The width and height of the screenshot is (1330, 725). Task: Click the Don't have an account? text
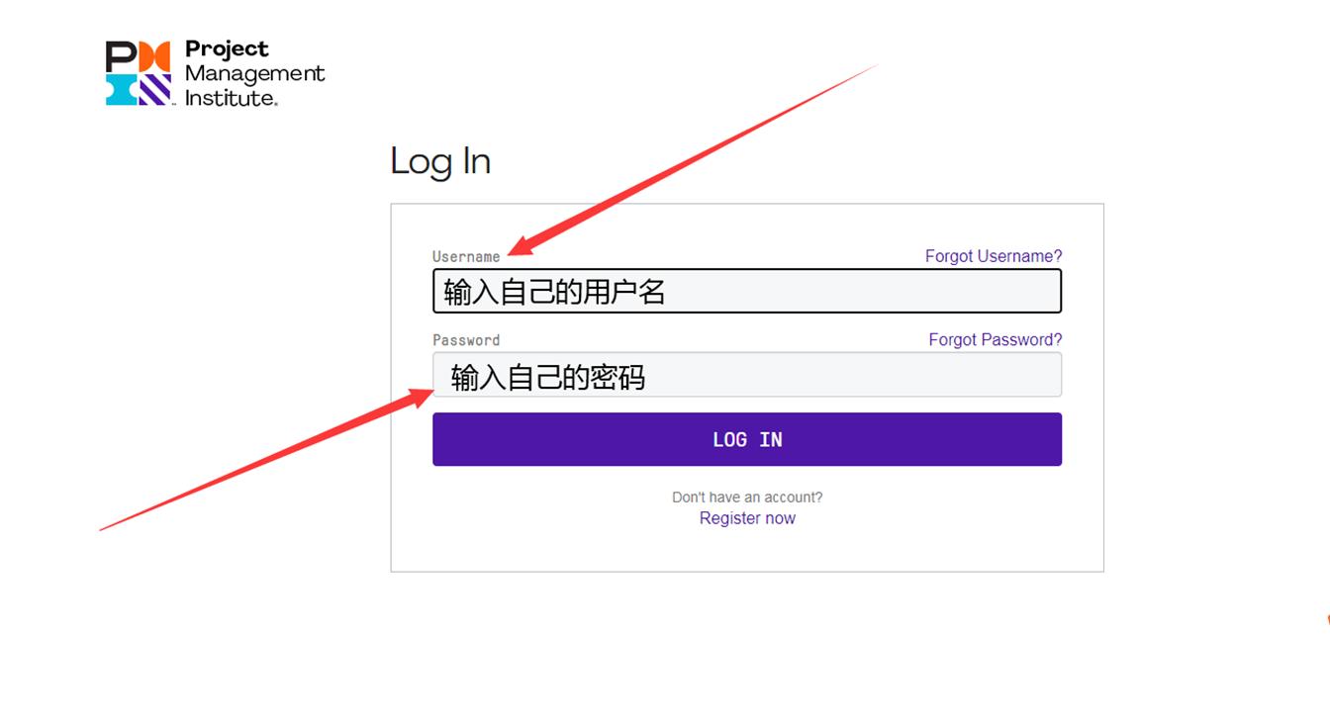747,497
